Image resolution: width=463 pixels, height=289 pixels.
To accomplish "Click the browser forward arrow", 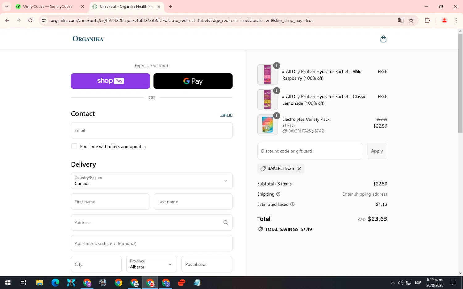I will coord(19,20).
